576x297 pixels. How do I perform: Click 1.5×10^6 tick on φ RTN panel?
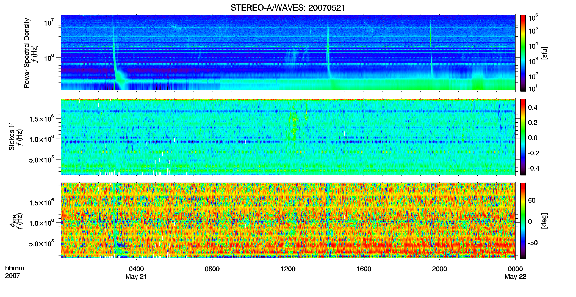[41, 203]
